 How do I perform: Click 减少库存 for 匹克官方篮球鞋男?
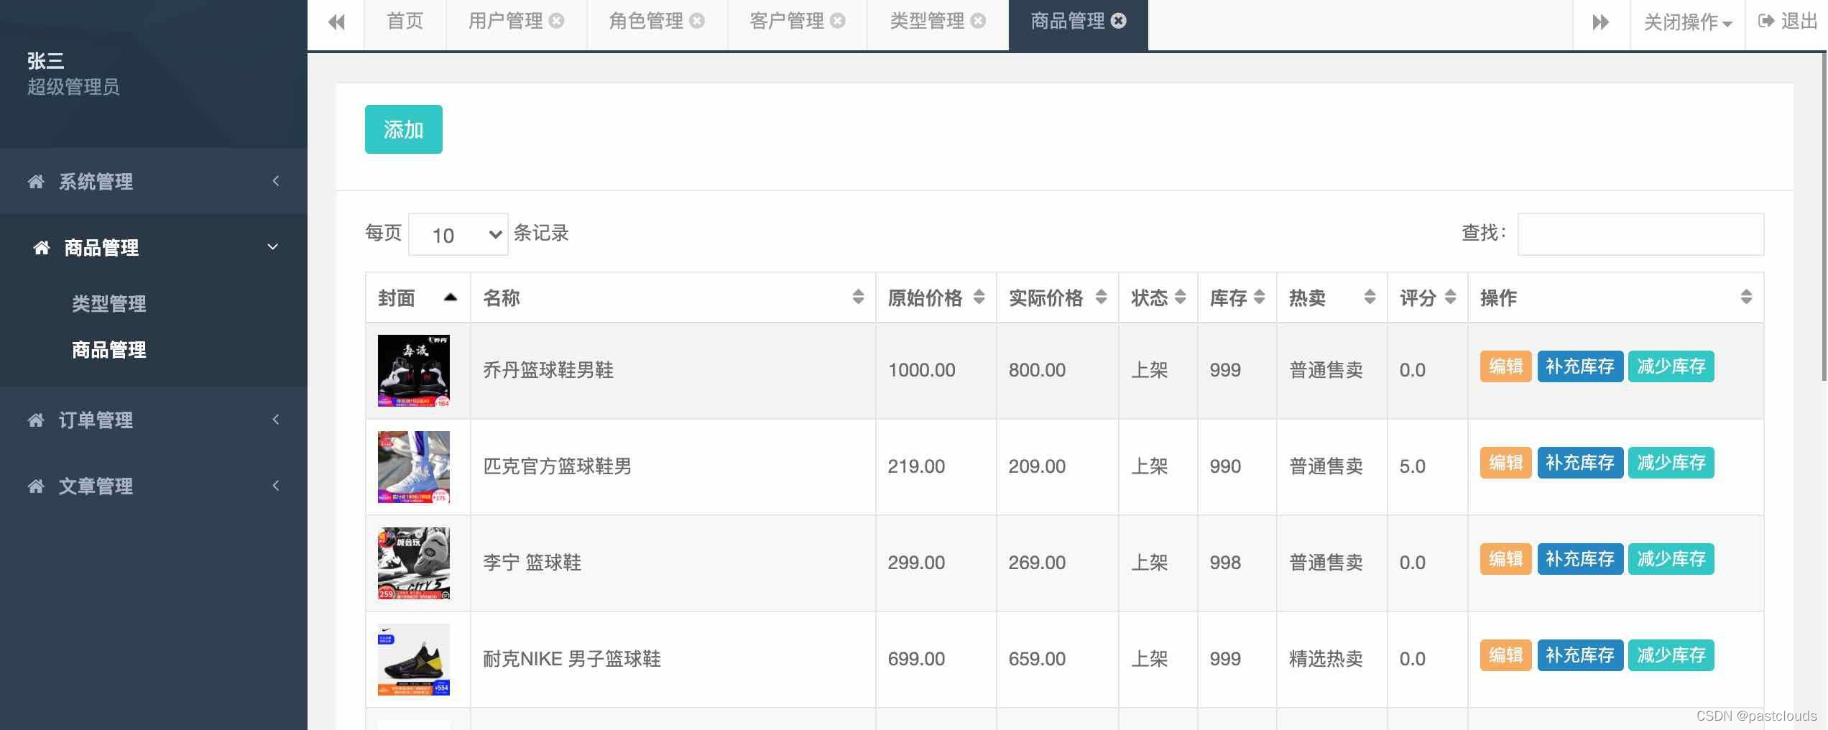pyautogui.click(x=1671, y=463)
